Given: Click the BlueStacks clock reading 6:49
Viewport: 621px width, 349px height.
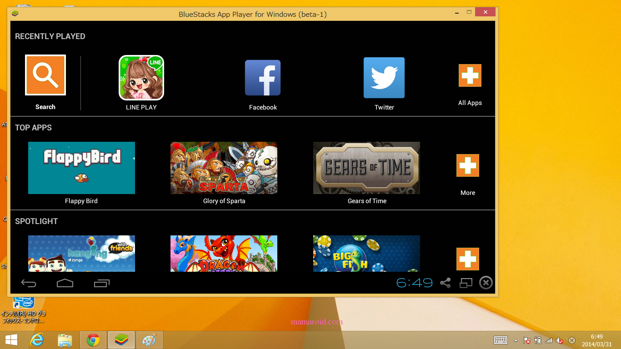Looking at the screenshot, I should click(415, 283).
